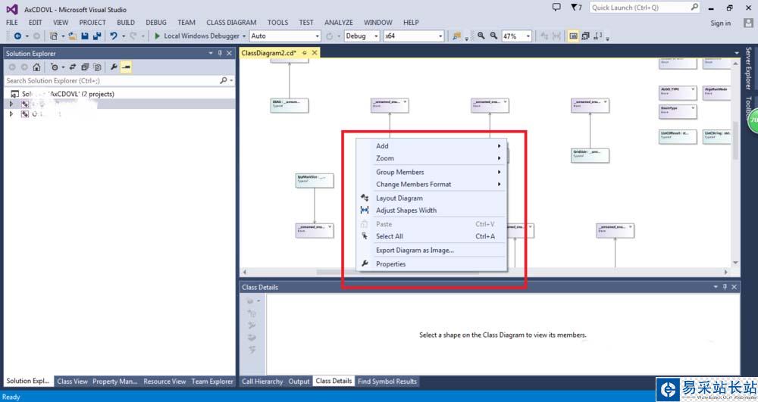This screenshot has width=758, height=402.
Task: Click the diagram horizontal scrollbar thumb
Action: coord(397,273)
